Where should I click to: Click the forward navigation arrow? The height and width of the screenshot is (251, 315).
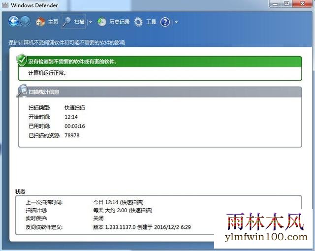click(25, 21)
